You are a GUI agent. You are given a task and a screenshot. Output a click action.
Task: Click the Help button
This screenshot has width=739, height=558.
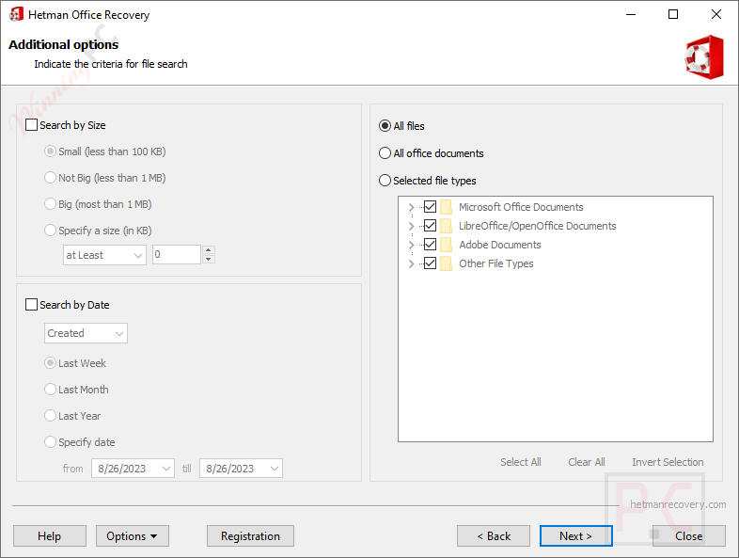[50, 536]
